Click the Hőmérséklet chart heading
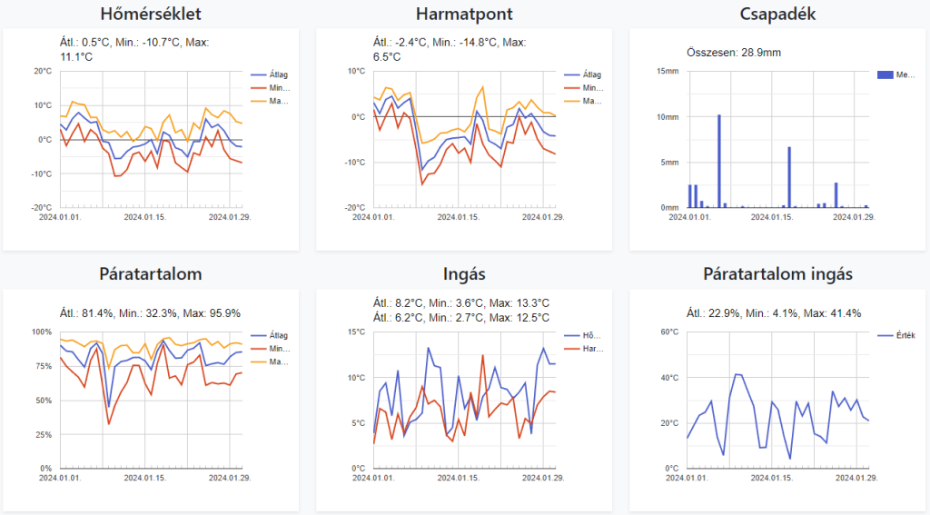Screen dimensions: 930x515 [150, 14]
